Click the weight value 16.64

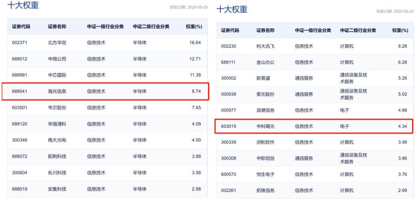point(195,42)
